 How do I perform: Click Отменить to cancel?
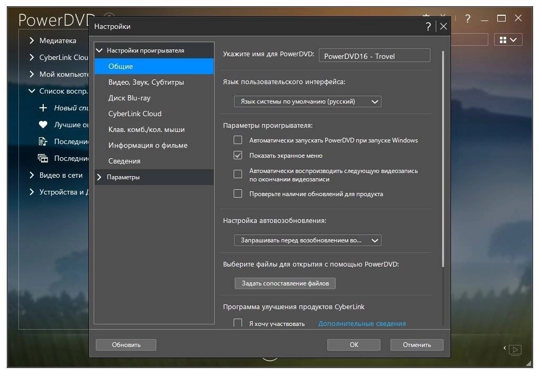click(x=417, y=345)
